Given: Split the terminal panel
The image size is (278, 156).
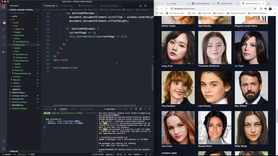Looking at the screenshot, I should pyautogui.click(x=136, y=109).
